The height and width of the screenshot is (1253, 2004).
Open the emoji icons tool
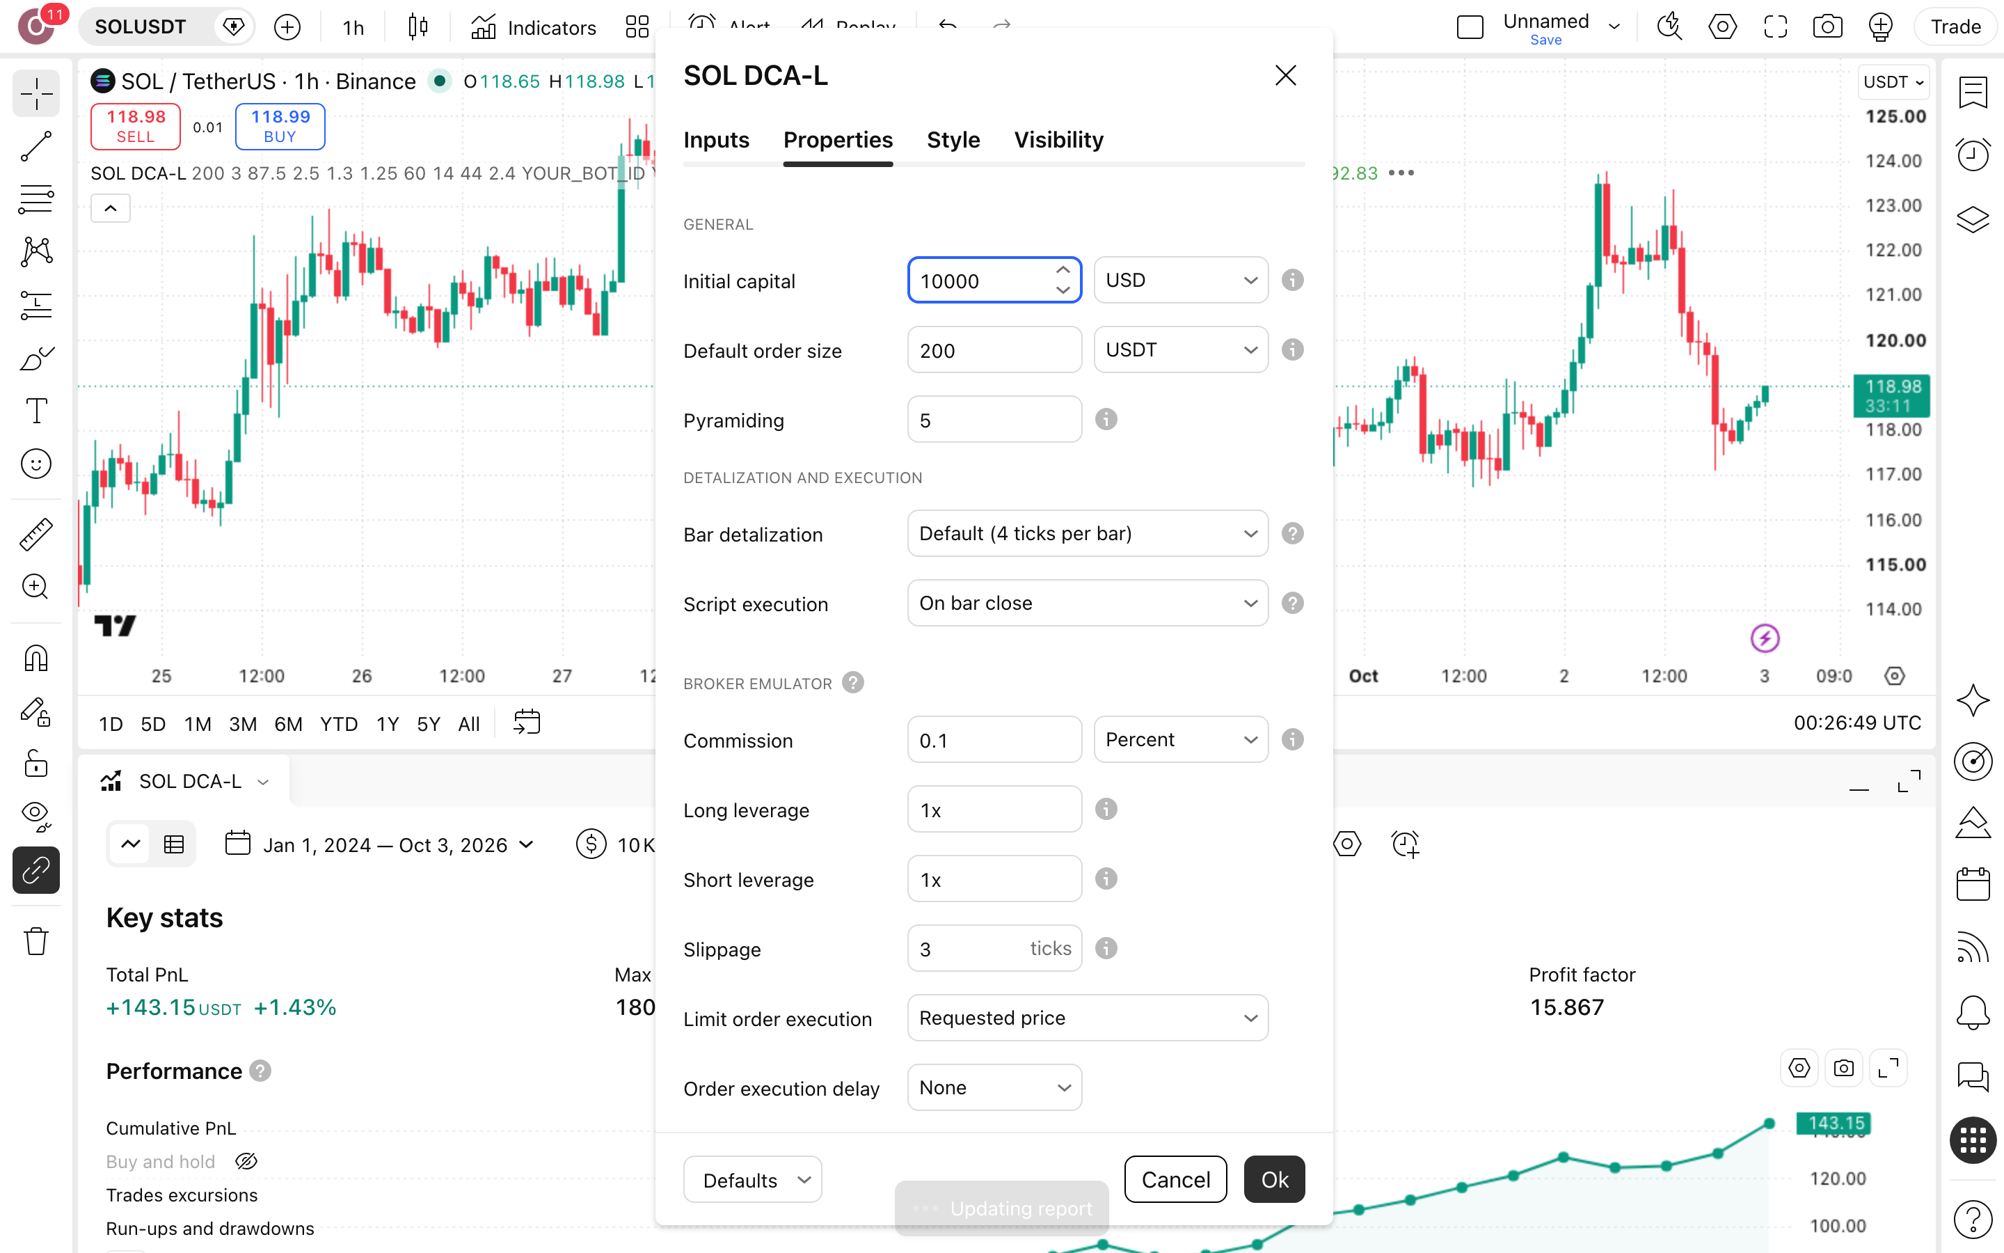36,464
